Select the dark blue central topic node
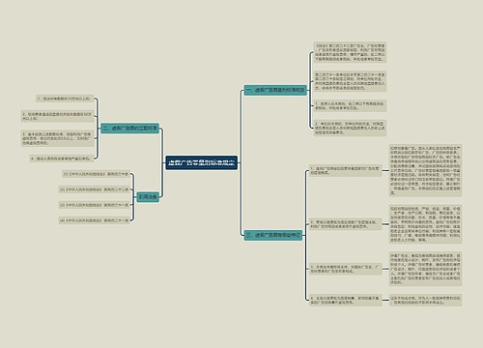Viewport: 483px width, 348px height. pos(202,162)
